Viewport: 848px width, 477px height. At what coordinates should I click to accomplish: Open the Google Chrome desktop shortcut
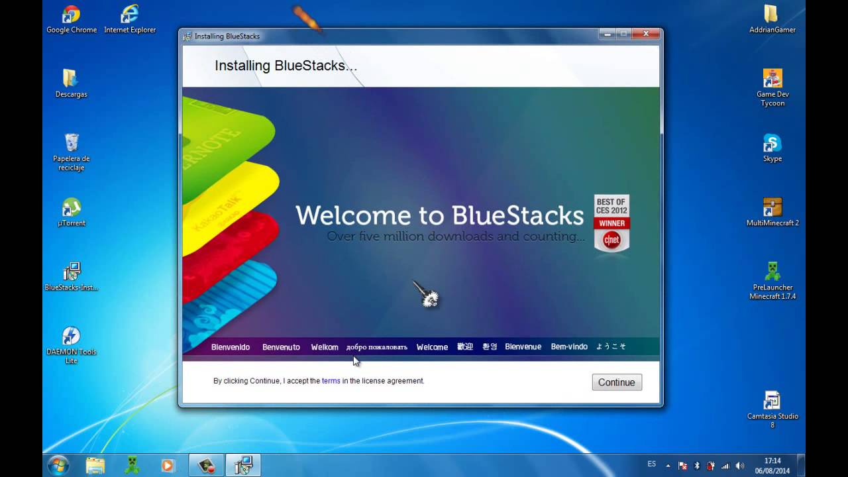click(x=72, y=20)
